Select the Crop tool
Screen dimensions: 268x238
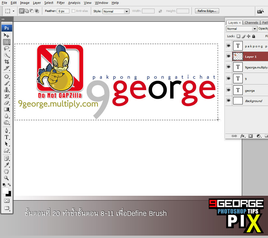(7, 62)
